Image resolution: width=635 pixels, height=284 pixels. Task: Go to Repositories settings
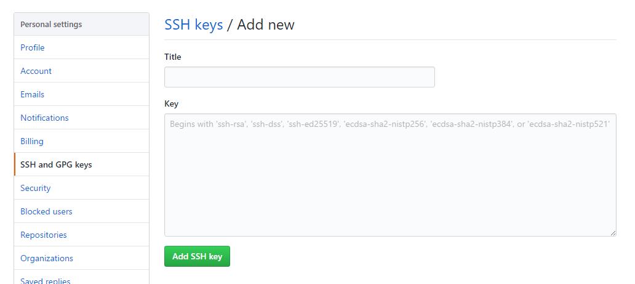point(44,235)
